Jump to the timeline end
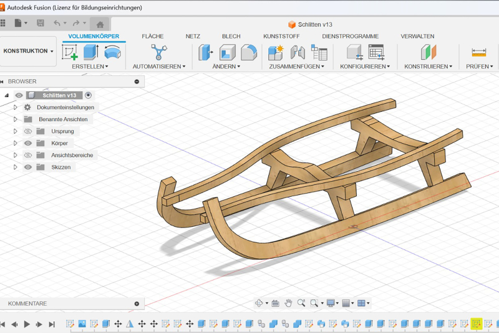499x333 pixels. pos(52,324)
